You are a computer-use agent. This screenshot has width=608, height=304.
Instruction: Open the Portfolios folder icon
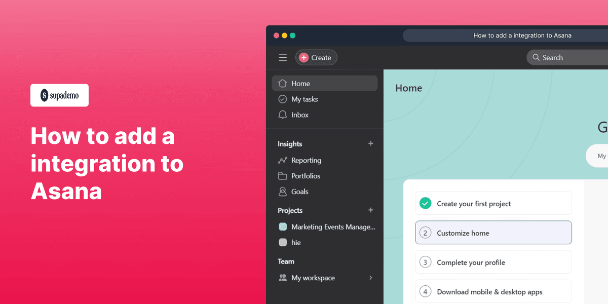point(283,176)
